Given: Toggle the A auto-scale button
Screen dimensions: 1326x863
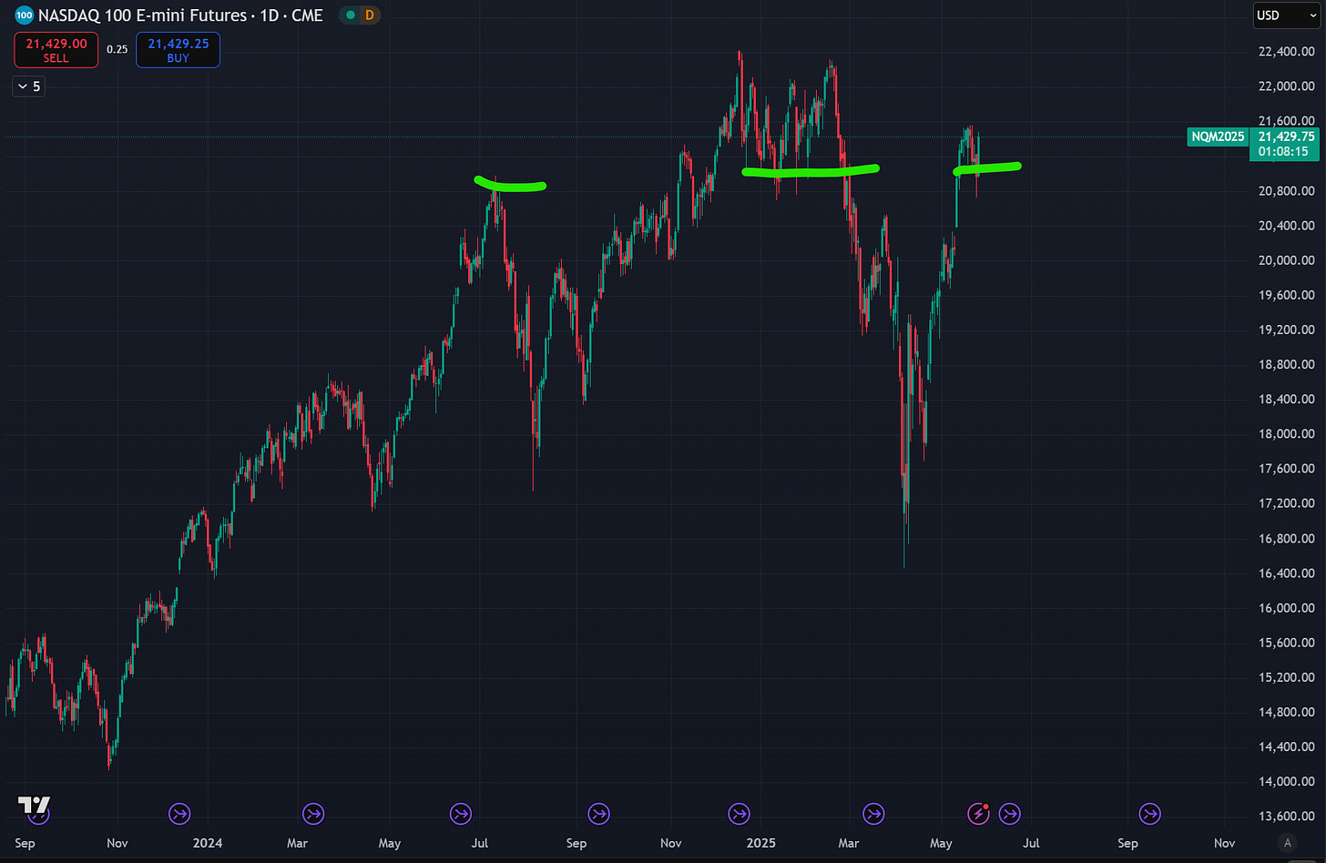Looking at the screenshot, I should coord(1286,843).
